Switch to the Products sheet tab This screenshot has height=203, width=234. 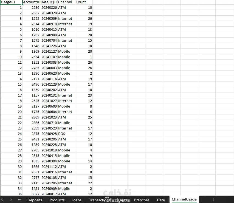click(x=57, y=200)
